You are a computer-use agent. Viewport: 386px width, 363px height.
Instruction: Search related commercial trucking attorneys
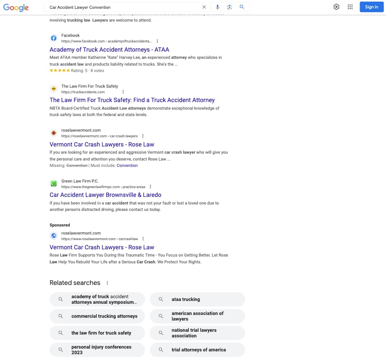[x=97, y=316]
